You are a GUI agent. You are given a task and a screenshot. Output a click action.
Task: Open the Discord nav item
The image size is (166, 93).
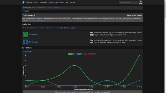73,2
